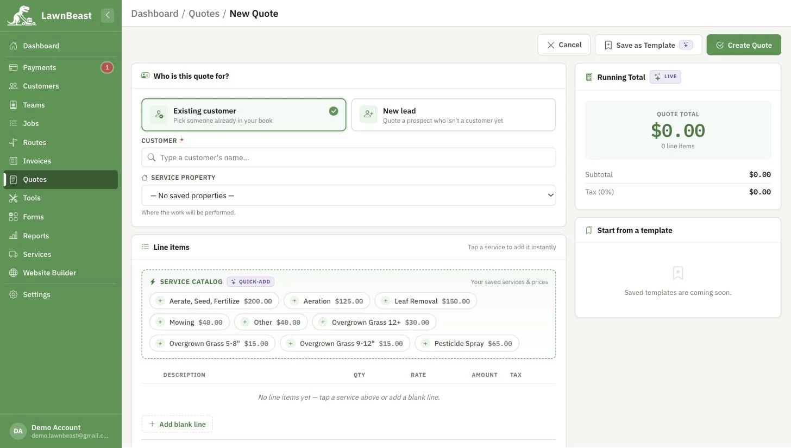
Task: Open Quotes in the sidebar
Action: coord(61,179)
